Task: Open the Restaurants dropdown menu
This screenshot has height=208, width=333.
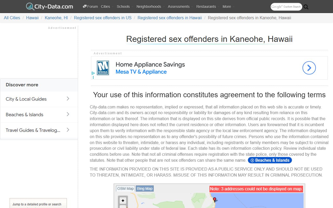Action: pos(206,6)
